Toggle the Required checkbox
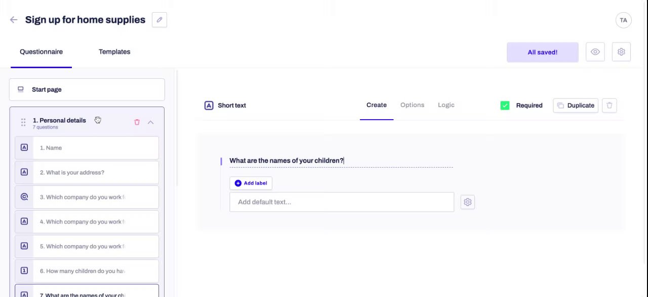The height and width of the screenshot is (297, 648). [505, 106]
